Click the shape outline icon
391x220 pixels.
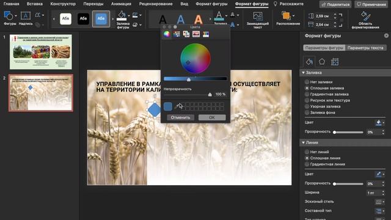point(135,15)
